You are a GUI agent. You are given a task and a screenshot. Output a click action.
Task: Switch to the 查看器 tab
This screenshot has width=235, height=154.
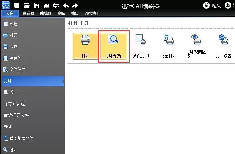point(28,13)
